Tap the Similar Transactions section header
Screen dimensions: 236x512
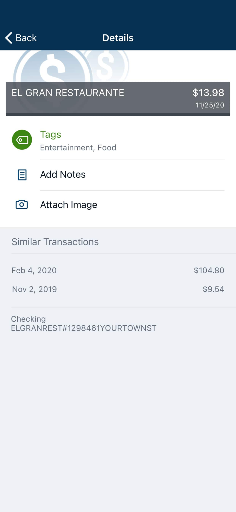(x=55, y=242)
